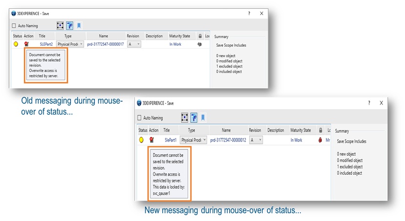
Task: Click '0 modified object' in bottom Summary
Action: pos(350,160)
